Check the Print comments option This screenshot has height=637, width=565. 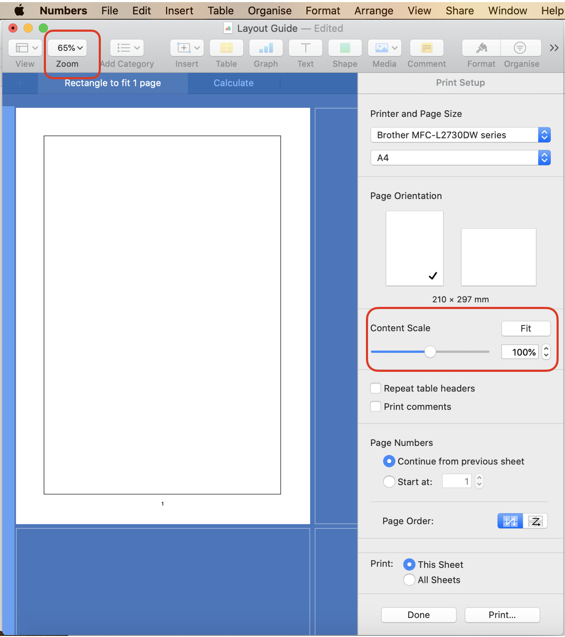tap(375, 407)
